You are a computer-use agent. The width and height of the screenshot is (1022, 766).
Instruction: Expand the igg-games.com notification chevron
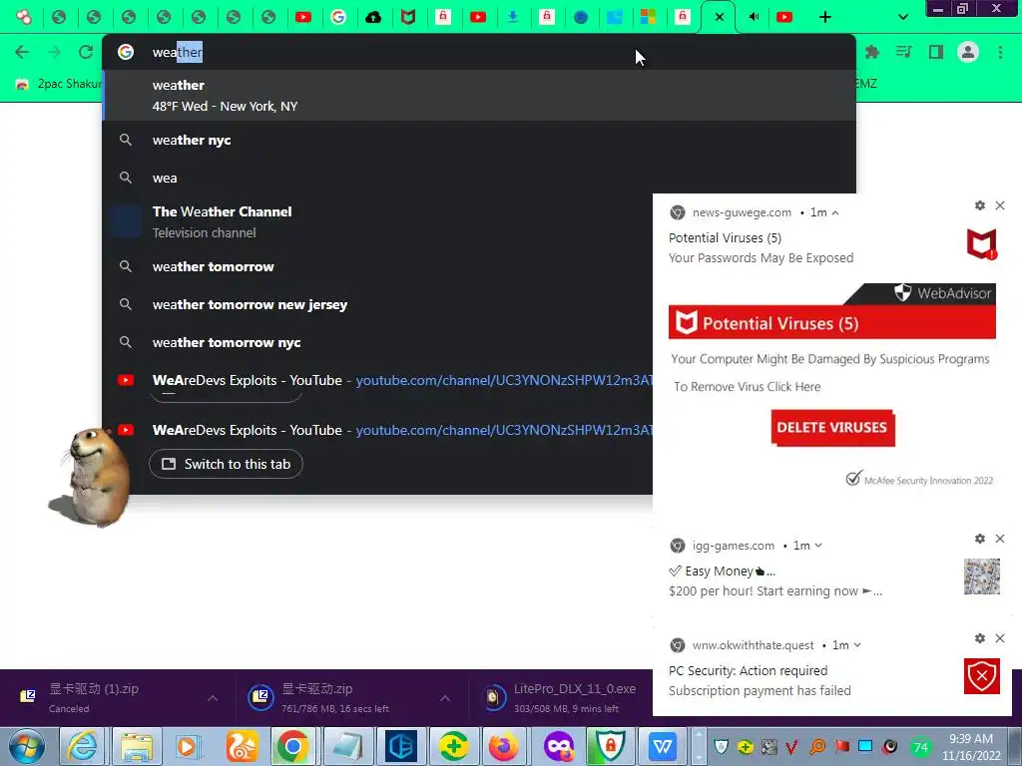click(818, 546)
